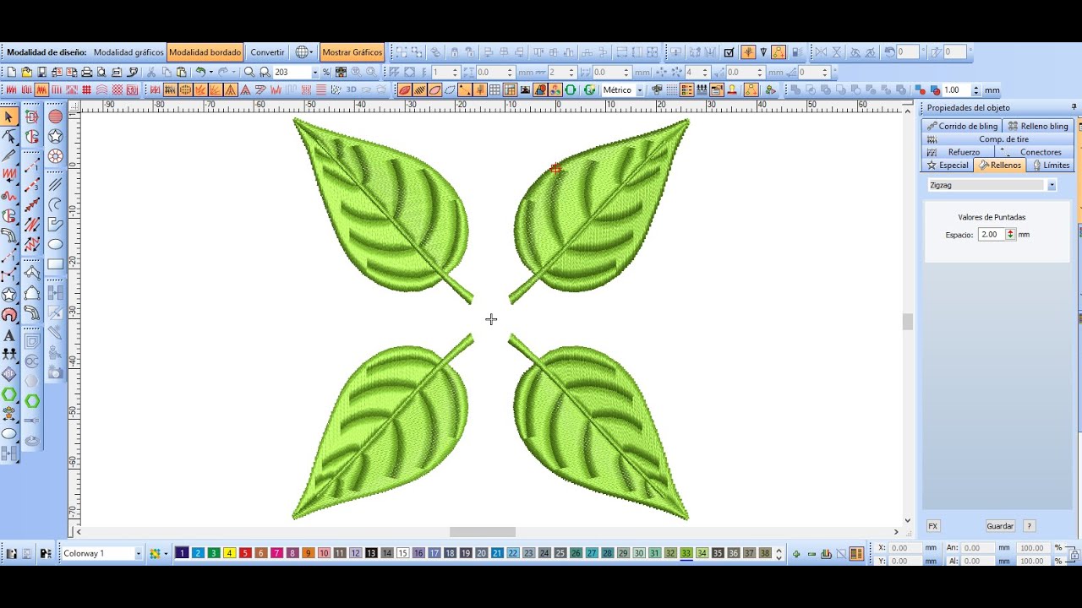Save the current design

(41, 73)
